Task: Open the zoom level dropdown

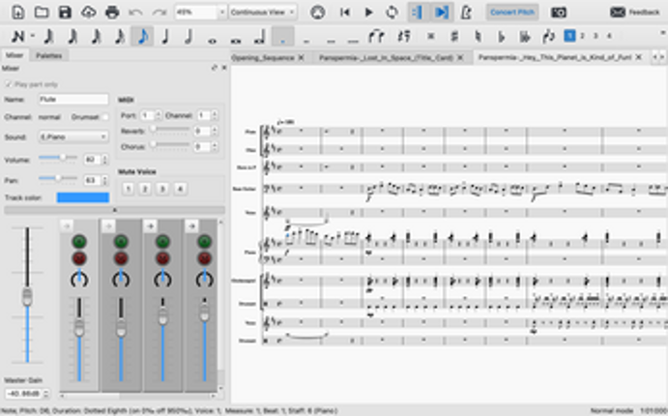Action: 221,12
